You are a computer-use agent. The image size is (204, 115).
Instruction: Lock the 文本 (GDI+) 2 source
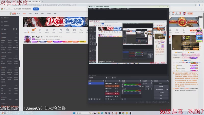tap(118, 96)
